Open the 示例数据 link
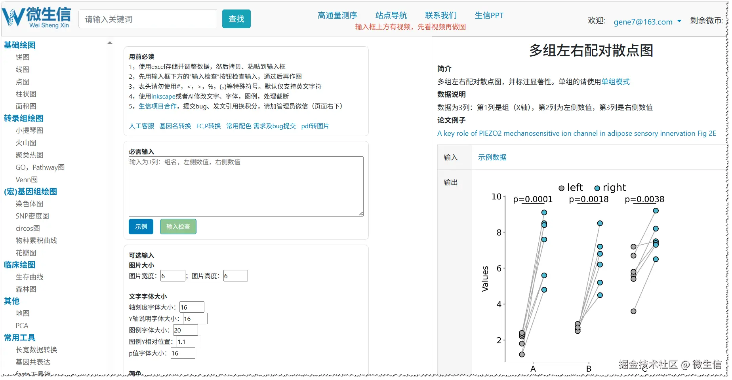The image size is (732, 380). [492, 158]
